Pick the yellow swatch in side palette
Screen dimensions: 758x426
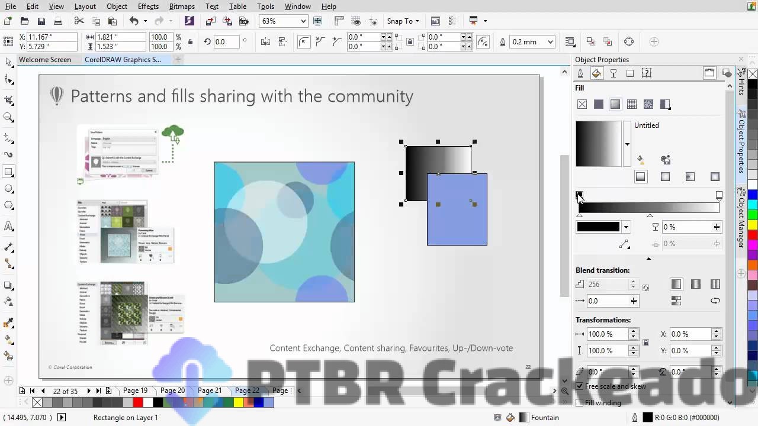(x=753, y=225)
